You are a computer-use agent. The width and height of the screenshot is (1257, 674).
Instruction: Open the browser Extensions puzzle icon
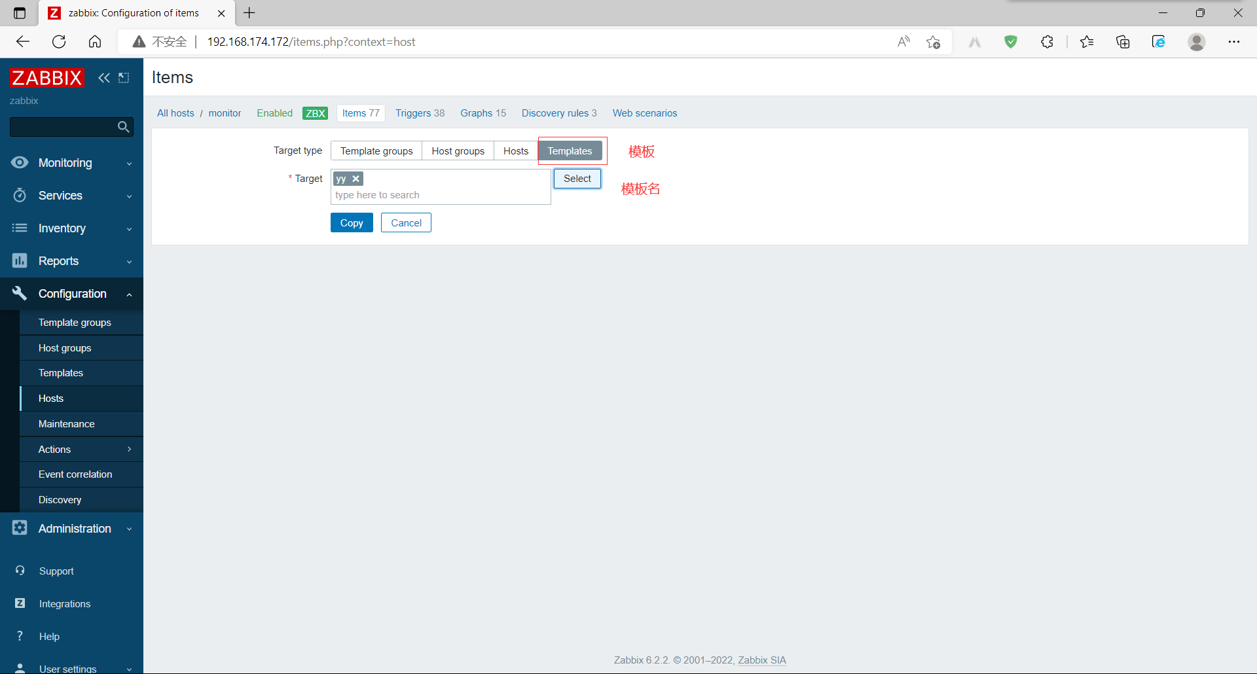point(1047,42)
